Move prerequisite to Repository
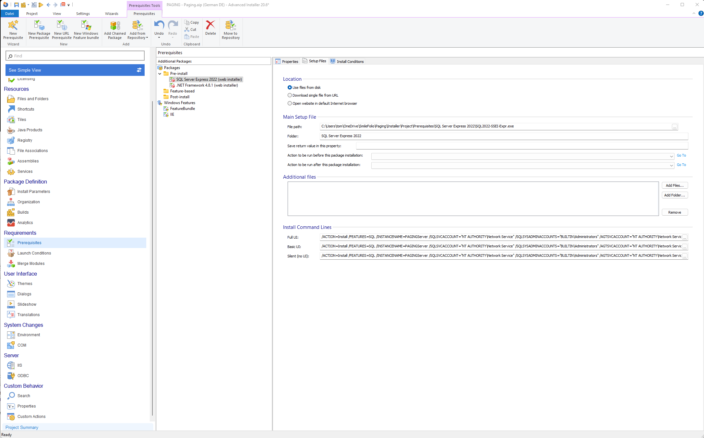This screenshot has height=438, width=704. point(231,30)
